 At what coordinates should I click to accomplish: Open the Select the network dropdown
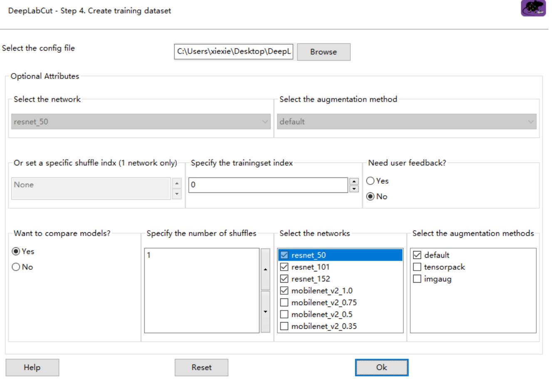pos(265,121)
